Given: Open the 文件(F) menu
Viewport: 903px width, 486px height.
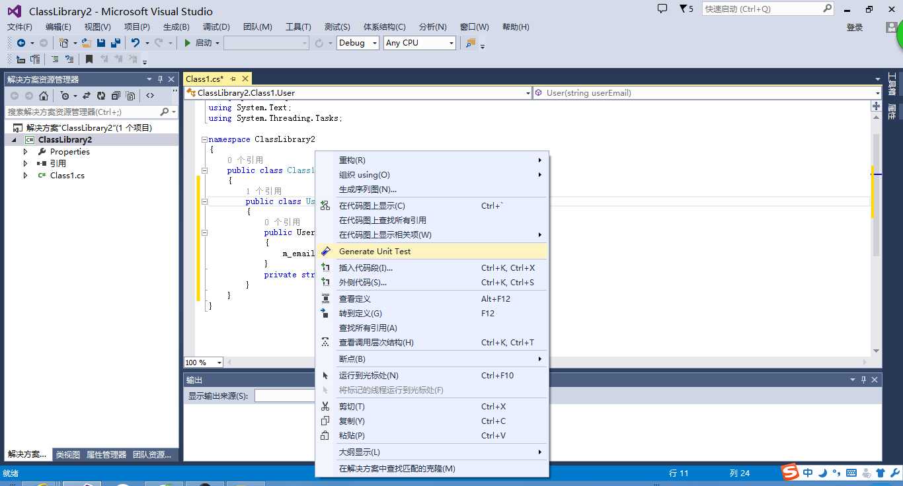Looking at the screenshot, I should 20,27.
